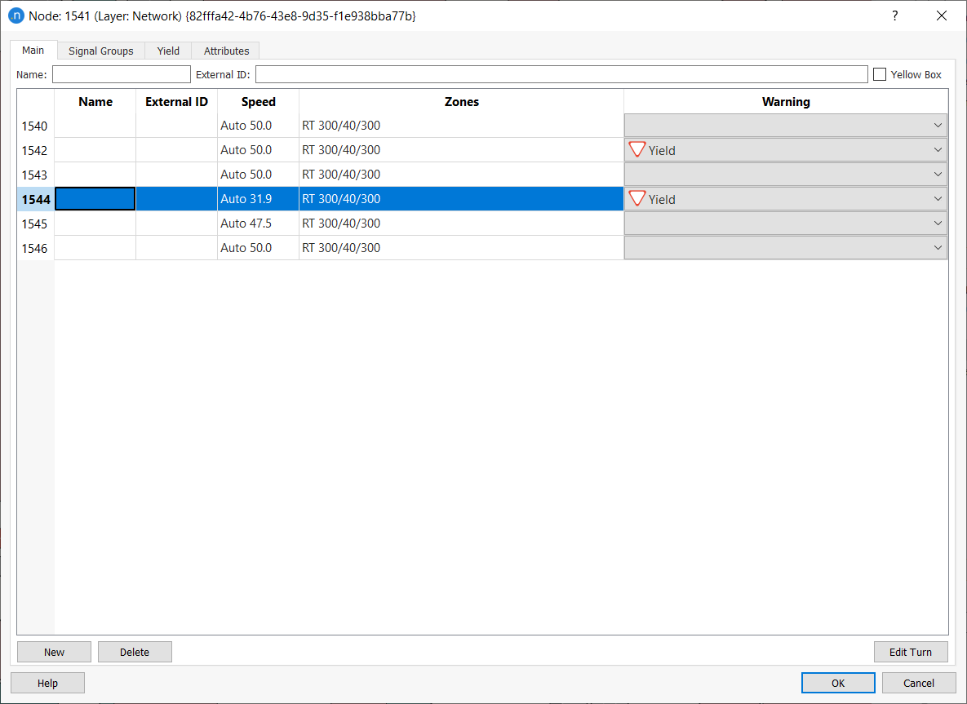Image resolution: width=967 pixels, height=704 pixels.
Task: Click the New button
Action: [x=54, y=652]
